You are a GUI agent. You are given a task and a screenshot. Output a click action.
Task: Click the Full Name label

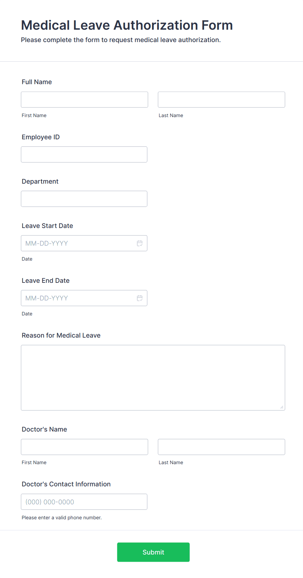click(x=36, y=82)
